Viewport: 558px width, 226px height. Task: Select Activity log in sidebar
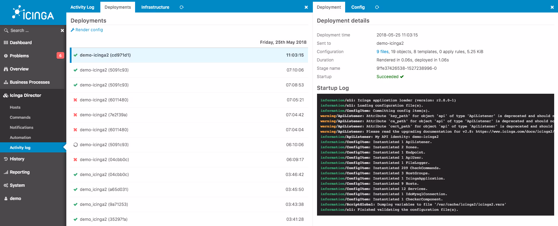33,148
